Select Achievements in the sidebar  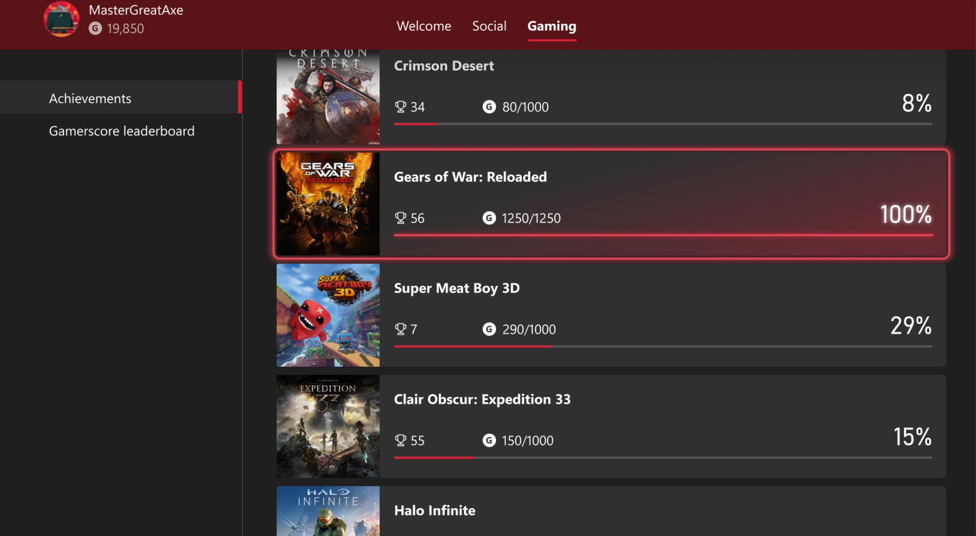pyautogui.click(x=90, y=98)
